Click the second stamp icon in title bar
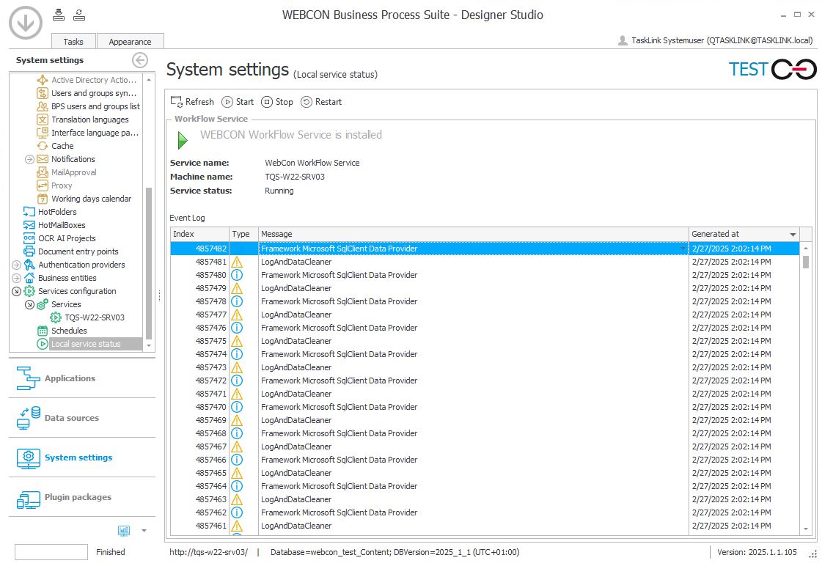The height and width of the screenshot is (566, 822). tap(79, 15)
